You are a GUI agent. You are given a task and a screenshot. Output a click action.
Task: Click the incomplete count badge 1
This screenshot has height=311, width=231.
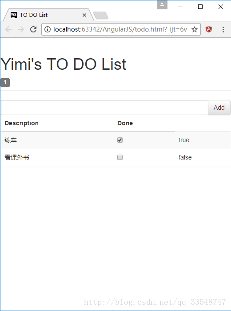(x=5, y=83)
